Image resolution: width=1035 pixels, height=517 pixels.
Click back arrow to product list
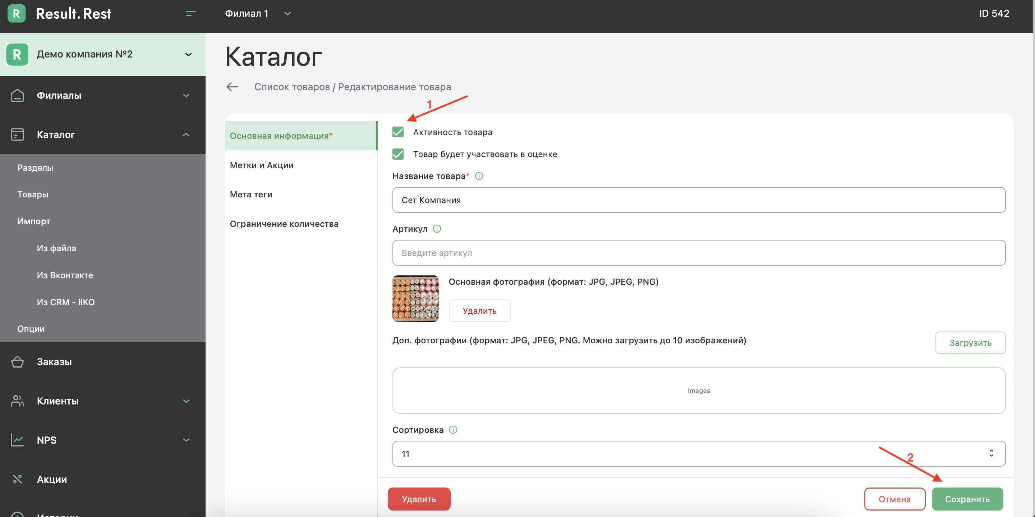232,87
